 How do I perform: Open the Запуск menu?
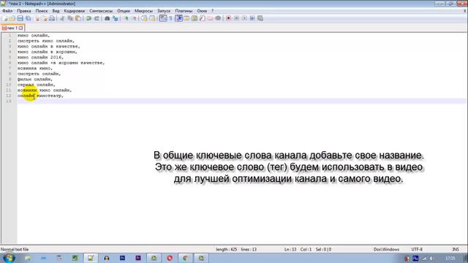164,11
